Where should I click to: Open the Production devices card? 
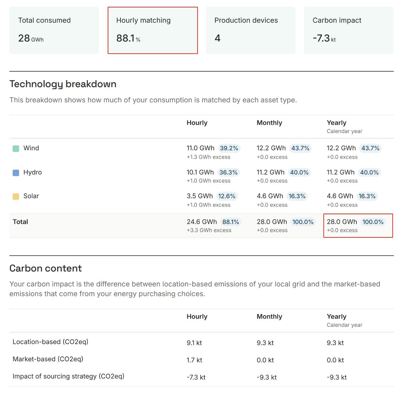click(x=251, y=31)
